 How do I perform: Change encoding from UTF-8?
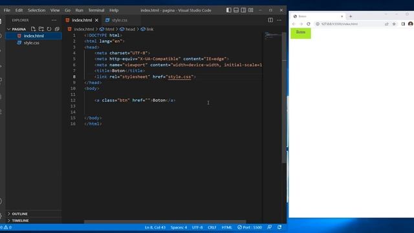tap(197, 227)
